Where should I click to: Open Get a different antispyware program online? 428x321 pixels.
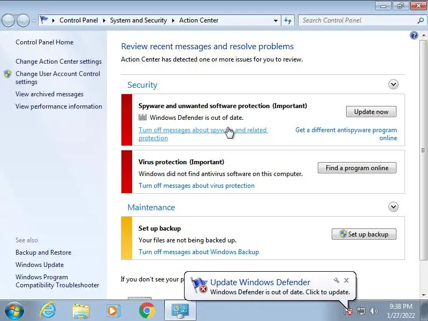pos(346,134)
